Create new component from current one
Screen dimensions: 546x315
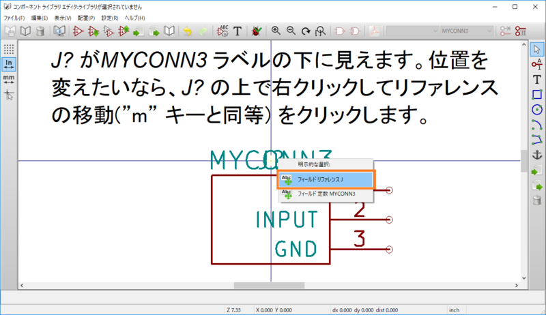pyautogui.click(x=109, y=31)
